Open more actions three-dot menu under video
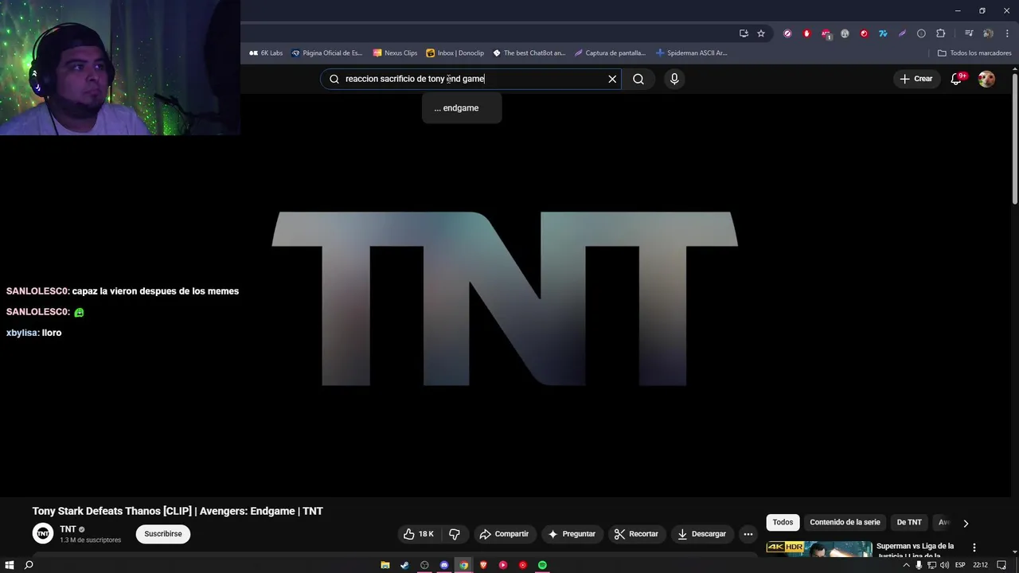This screenshot has height=573, width=1019. 748,534
